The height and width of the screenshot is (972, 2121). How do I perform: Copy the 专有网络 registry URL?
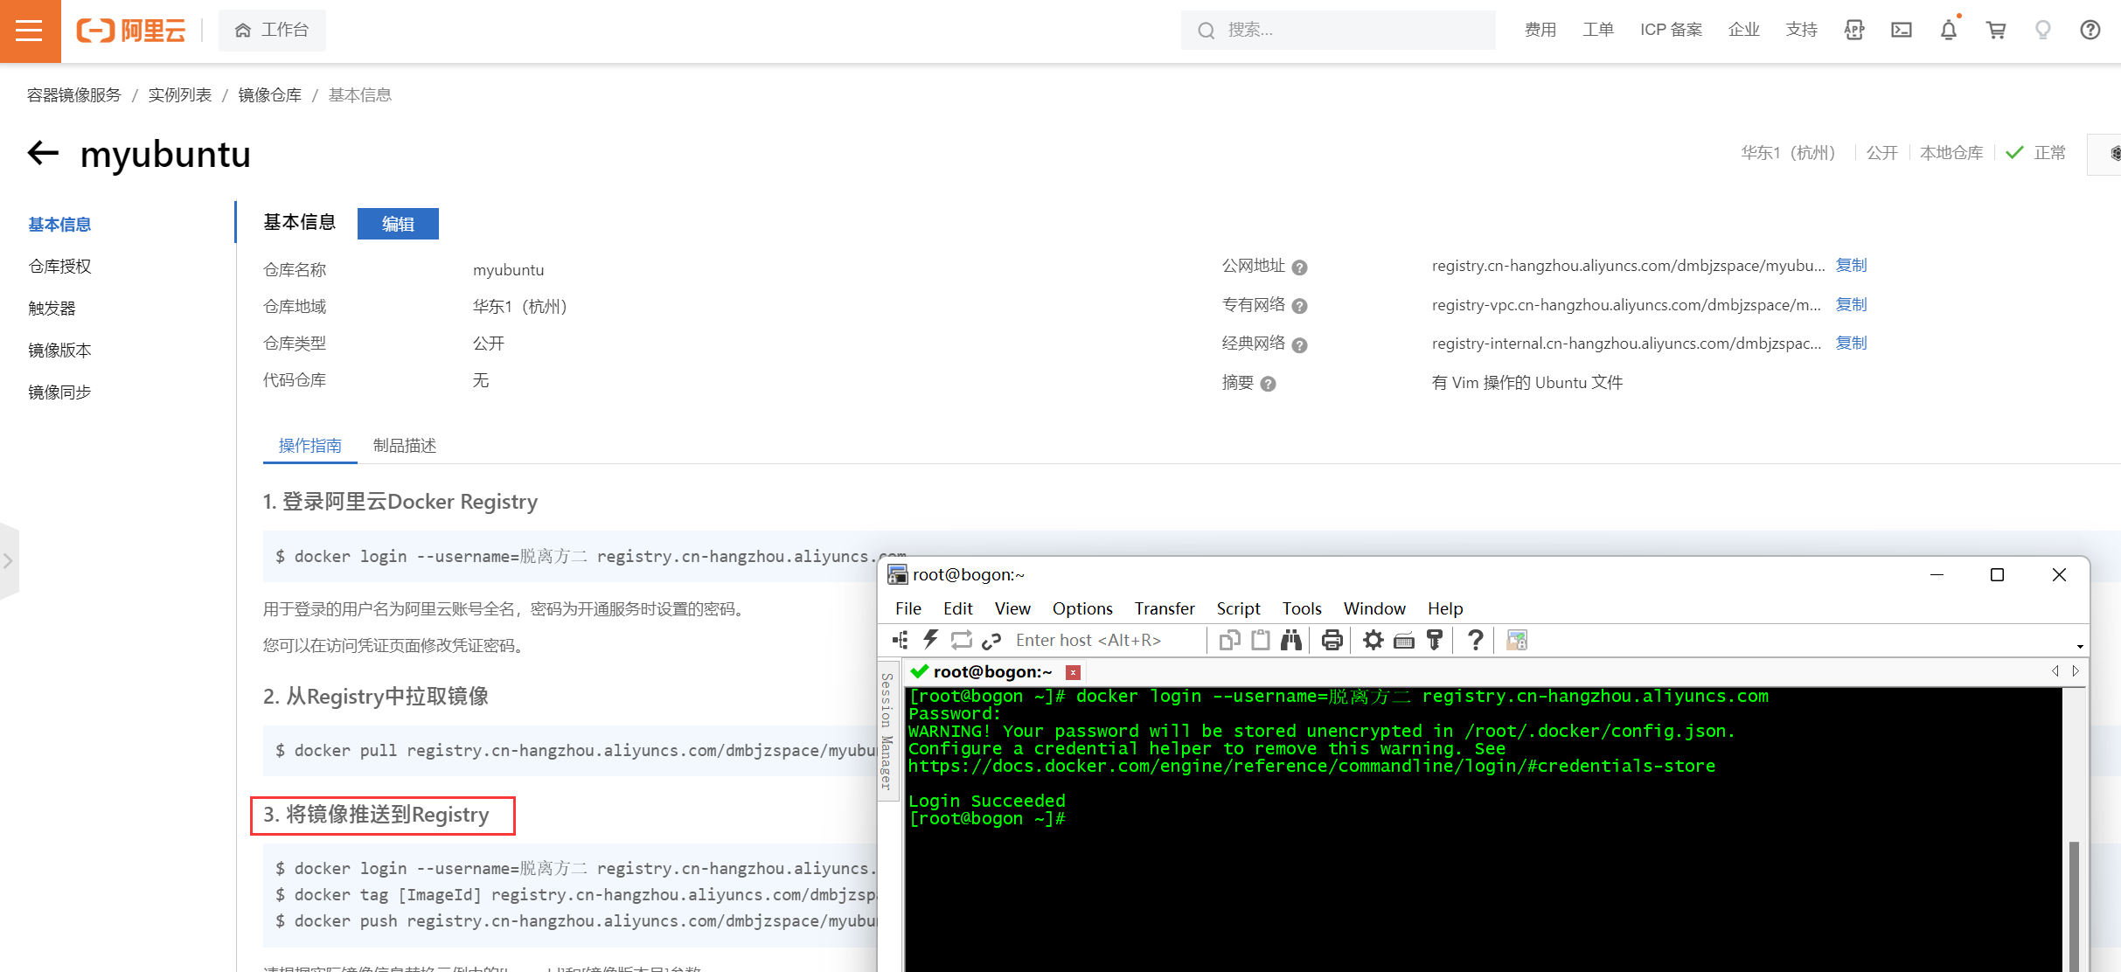click(x=1851, y=304)
